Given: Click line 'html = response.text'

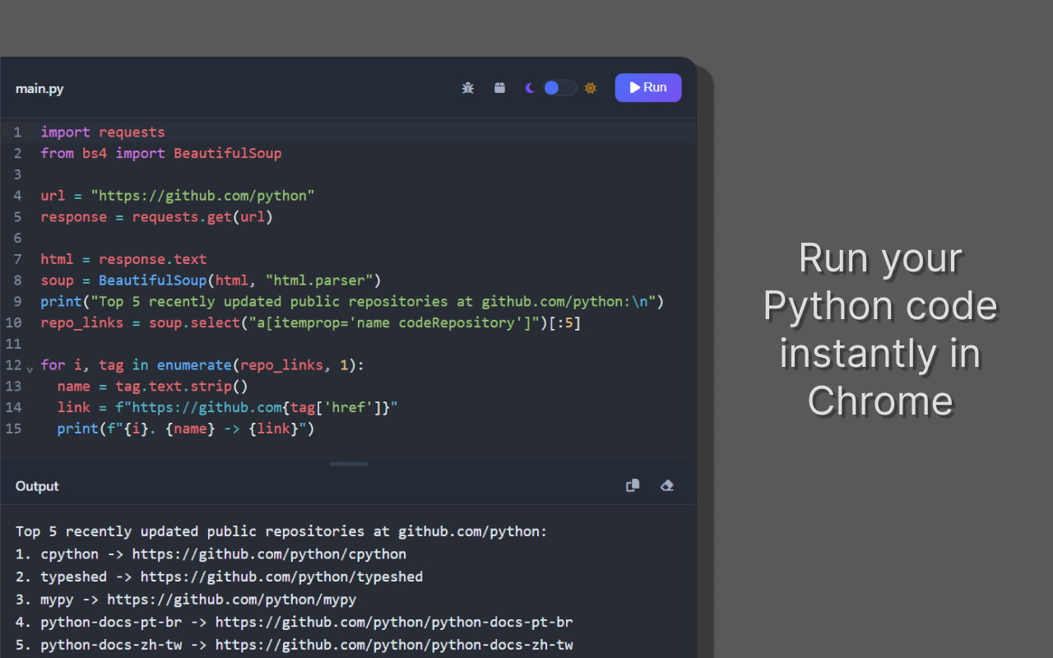Looking at the screenshot, I should (123, 259).
